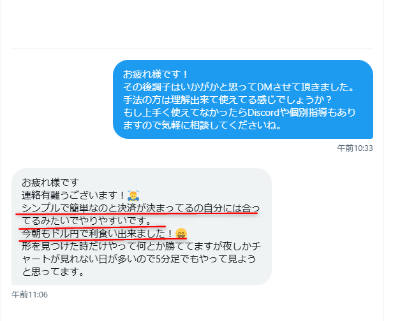Screen dimensions: 400x321
Task: Click underlined シンプルで簡単なのと決済 text line
Action: pyautogui.click(x=140, y=208)
